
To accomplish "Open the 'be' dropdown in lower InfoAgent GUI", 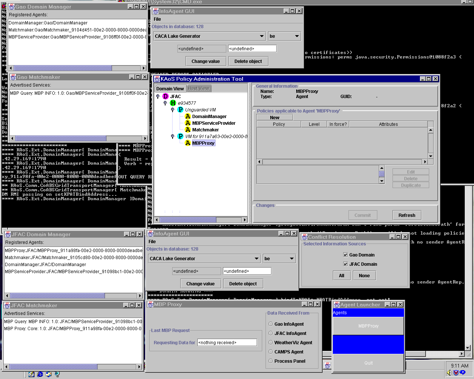I will [x=279, y=259].
